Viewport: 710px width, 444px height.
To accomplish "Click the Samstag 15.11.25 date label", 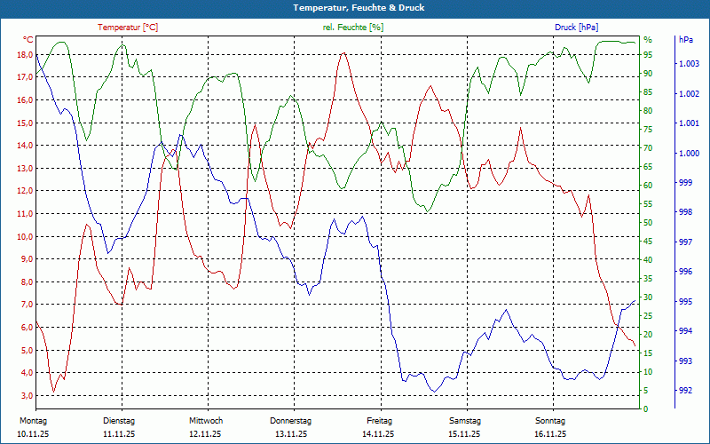I will pos(464,427).
